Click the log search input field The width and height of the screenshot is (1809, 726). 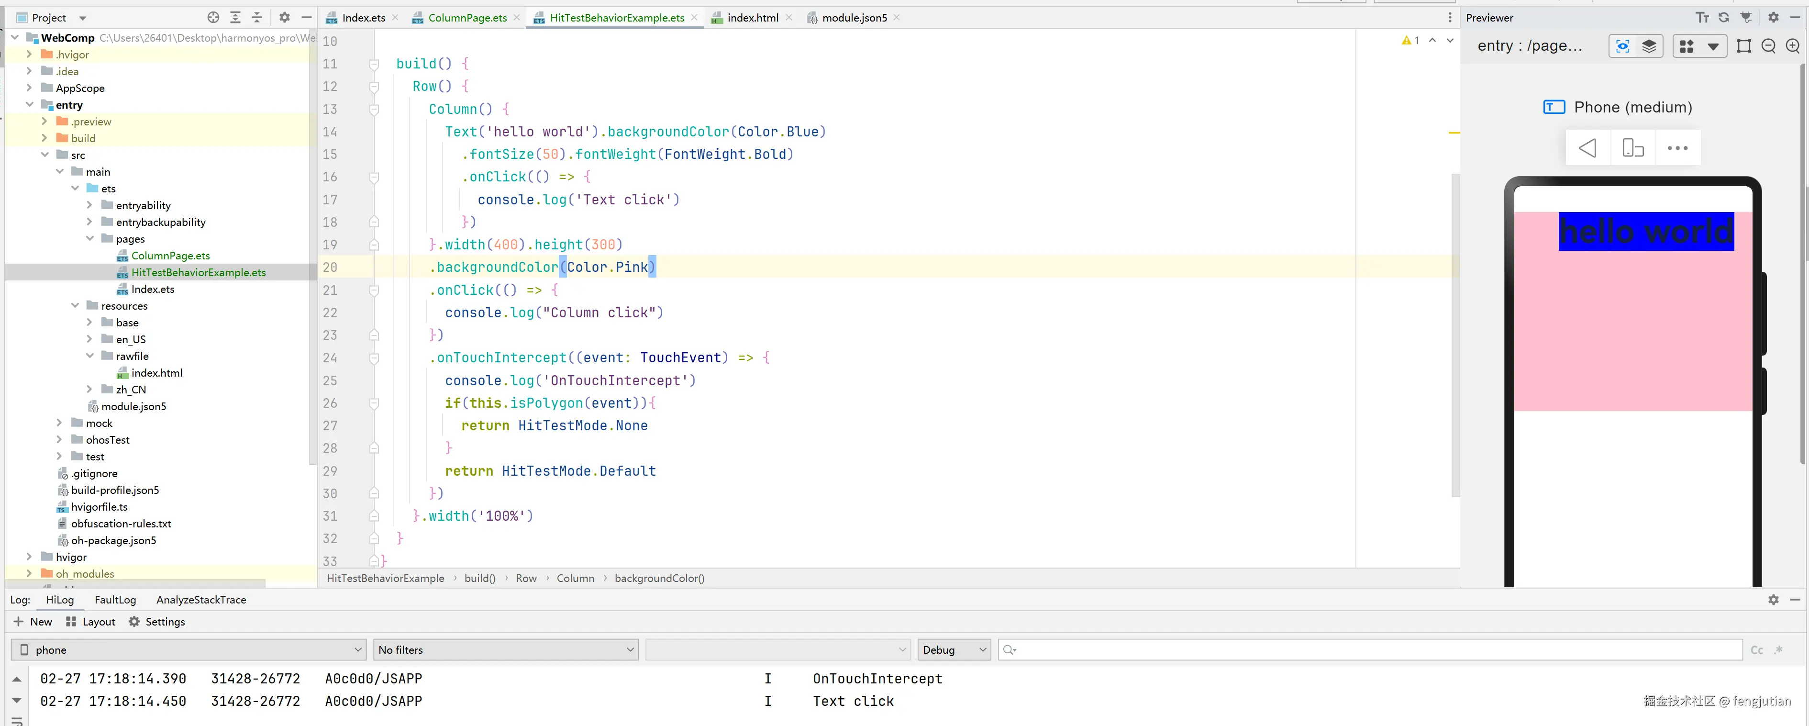(1369, 650)
